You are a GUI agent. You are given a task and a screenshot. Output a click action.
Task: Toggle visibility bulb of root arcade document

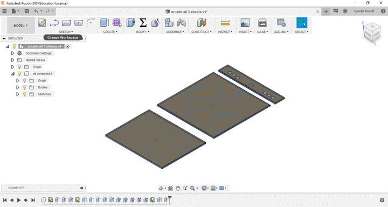pyautogui.click(x=15, y=46)
